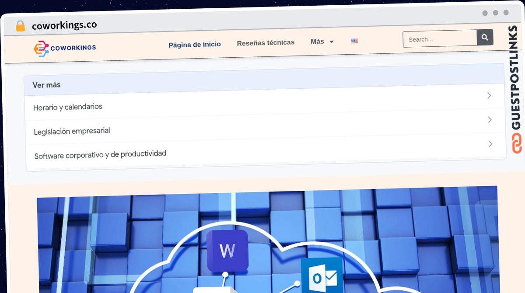Image resolution: width=525 pixels, height=293 pixels.
Task: Open the Horario y calendarios link
Action: pos(68,107)
